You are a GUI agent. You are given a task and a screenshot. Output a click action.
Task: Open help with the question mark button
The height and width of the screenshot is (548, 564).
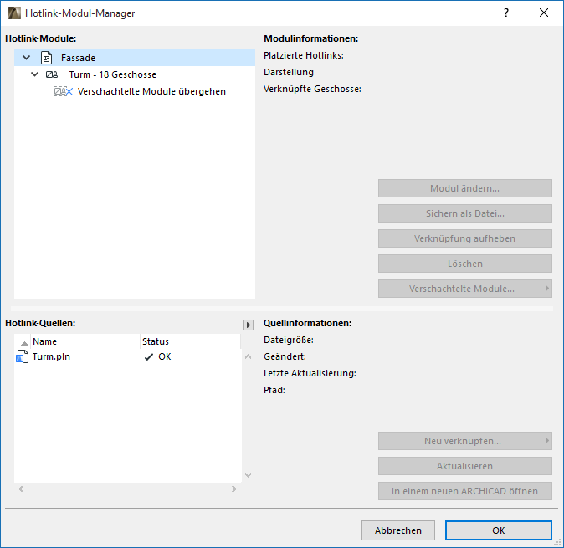(x=506, y=13)
